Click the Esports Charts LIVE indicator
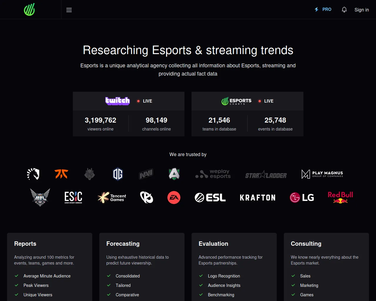This screenshot has height=301, width=376. 266,101
